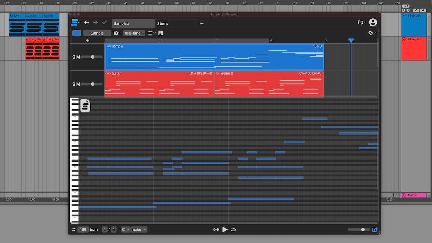Open the folder export dropdown

click(361, 22)
